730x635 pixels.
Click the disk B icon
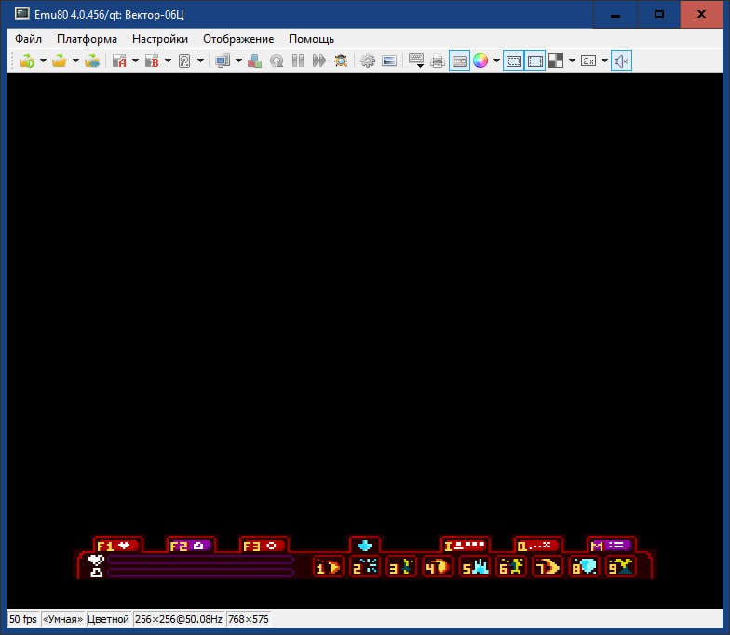[x=151, y=61]
